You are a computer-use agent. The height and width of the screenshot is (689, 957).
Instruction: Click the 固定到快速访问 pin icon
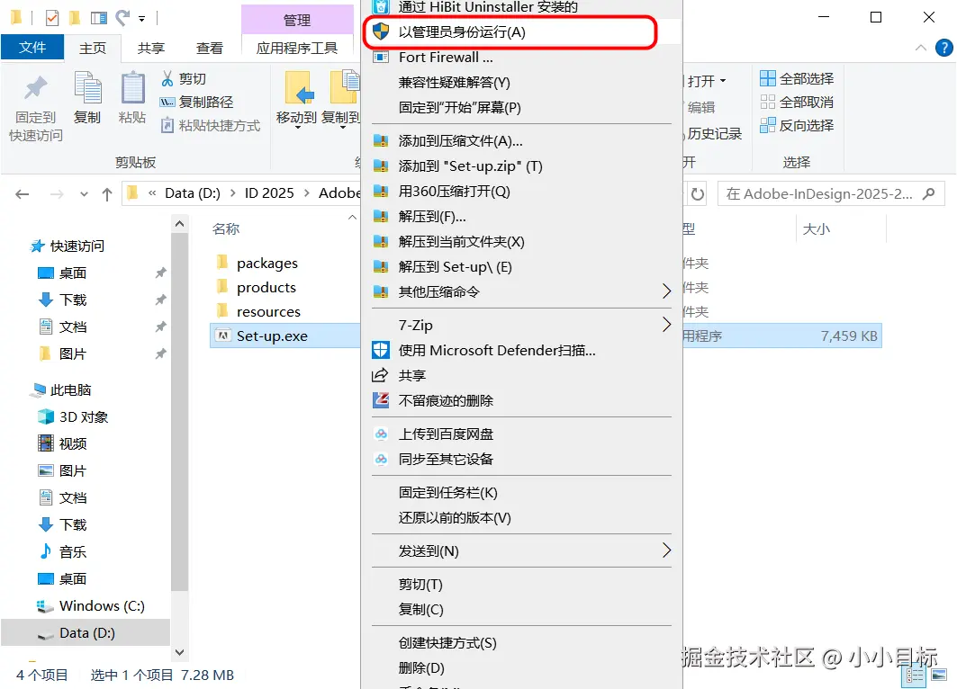(x=35, y=88)
